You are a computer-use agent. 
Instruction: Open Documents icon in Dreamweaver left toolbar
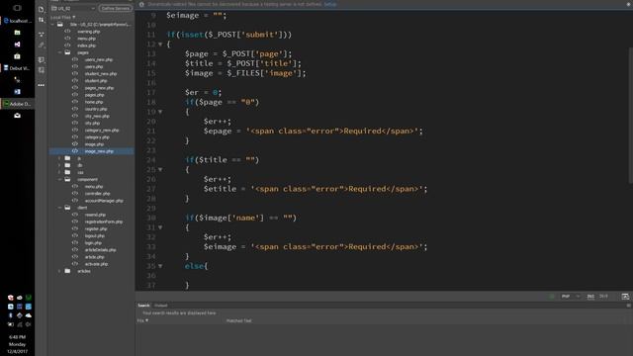(42, 9)
